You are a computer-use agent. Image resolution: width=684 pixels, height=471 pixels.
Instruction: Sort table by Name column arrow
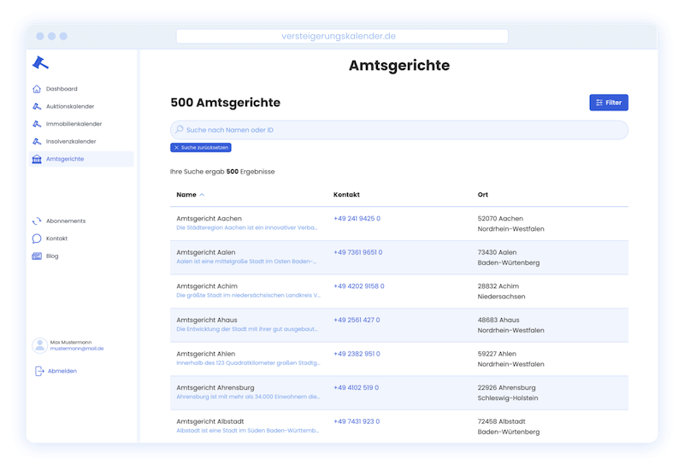202,195
